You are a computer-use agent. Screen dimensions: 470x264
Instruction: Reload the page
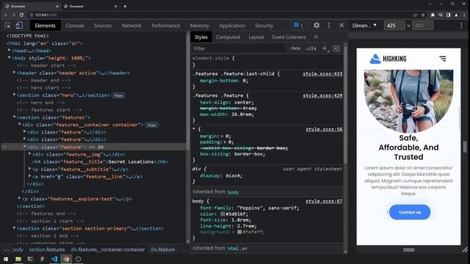[21, 15]
